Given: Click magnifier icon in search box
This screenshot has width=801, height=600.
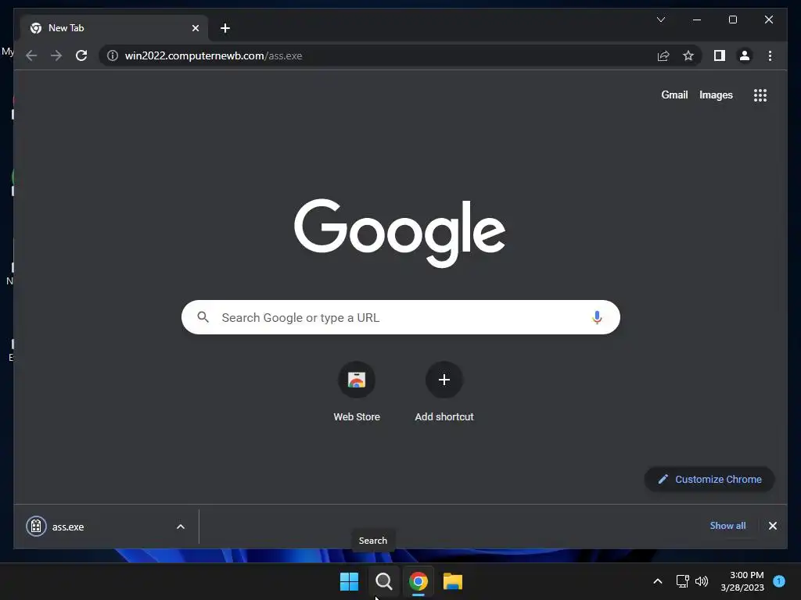Looking at the screenshot, I should 203,317.
